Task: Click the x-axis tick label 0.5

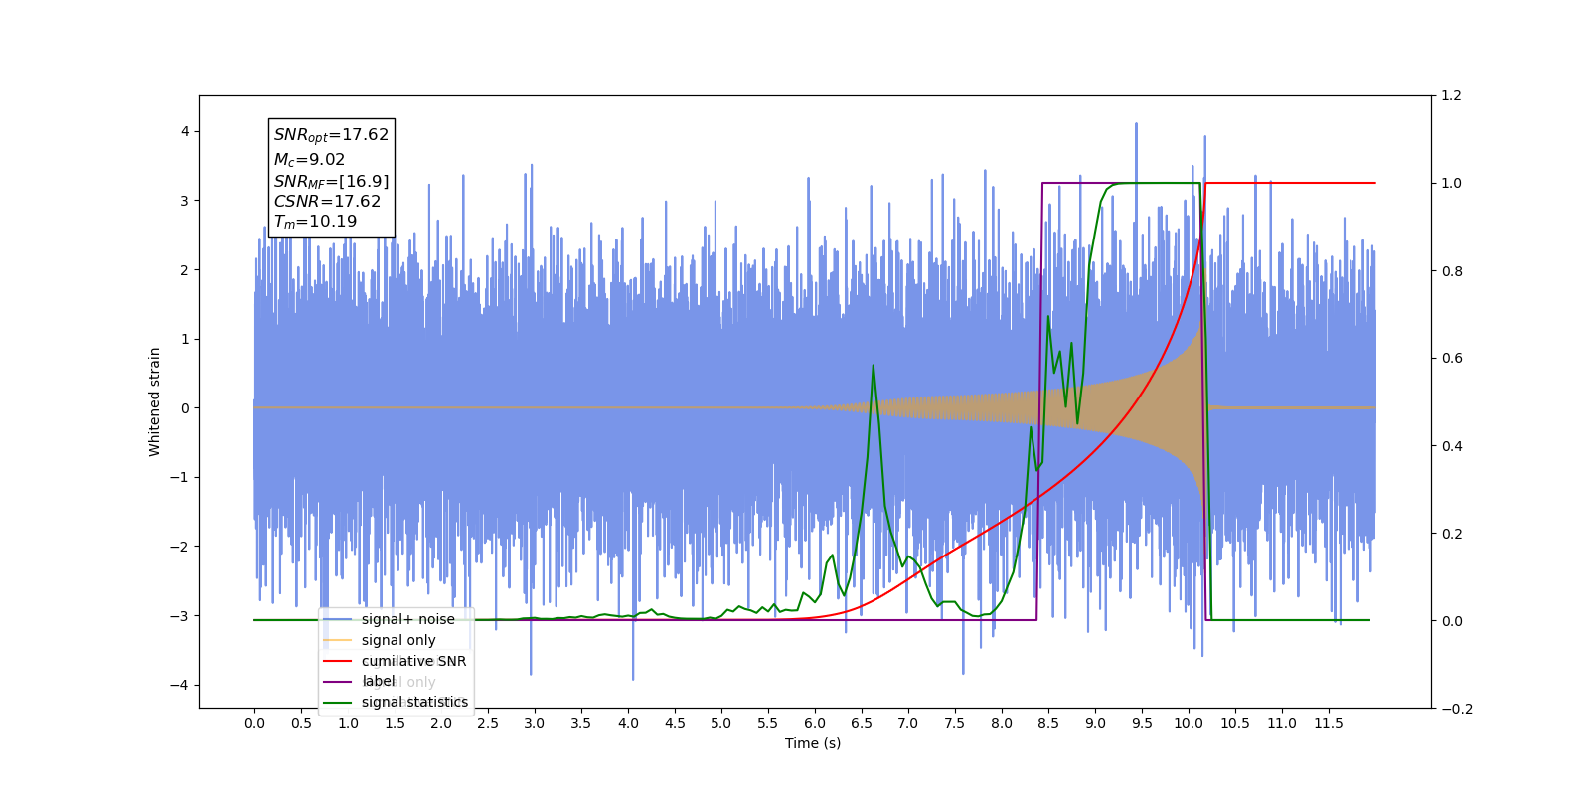Action: pos(301,723)
